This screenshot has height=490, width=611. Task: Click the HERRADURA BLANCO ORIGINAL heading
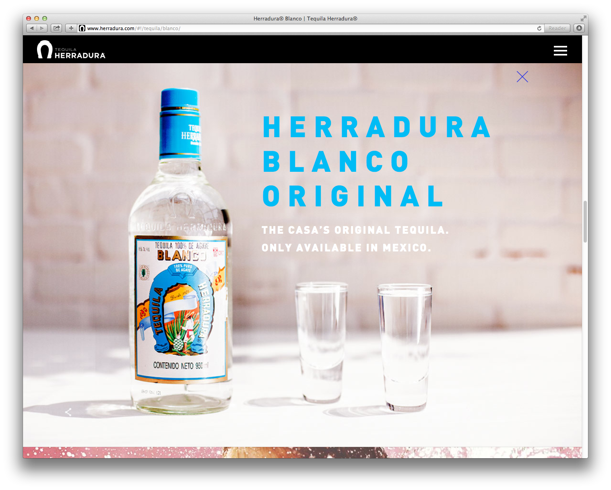(377, 161)
